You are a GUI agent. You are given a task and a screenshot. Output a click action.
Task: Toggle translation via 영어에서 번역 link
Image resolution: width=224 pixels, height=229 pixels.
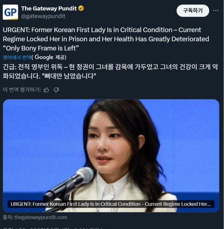click(x=17, y=57)
